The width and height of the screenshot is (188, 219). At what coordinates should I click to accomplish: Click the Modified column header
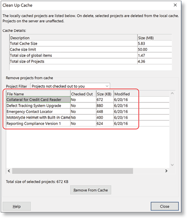point(126,94)
